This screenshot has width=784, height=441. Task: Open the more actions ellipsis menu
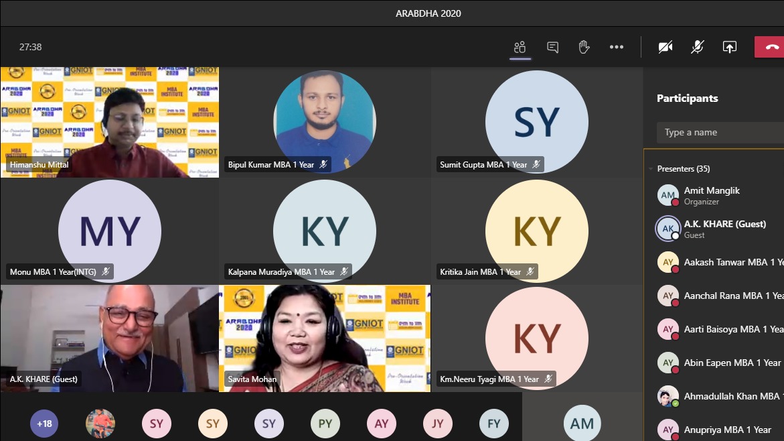tap(617, 47)
